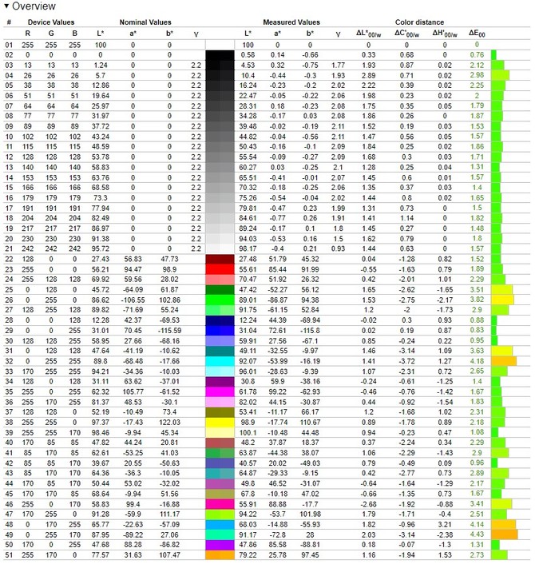Select nominal L* value 53.78 in row 12
Screen dimensions: 535x564
(101, 157)
